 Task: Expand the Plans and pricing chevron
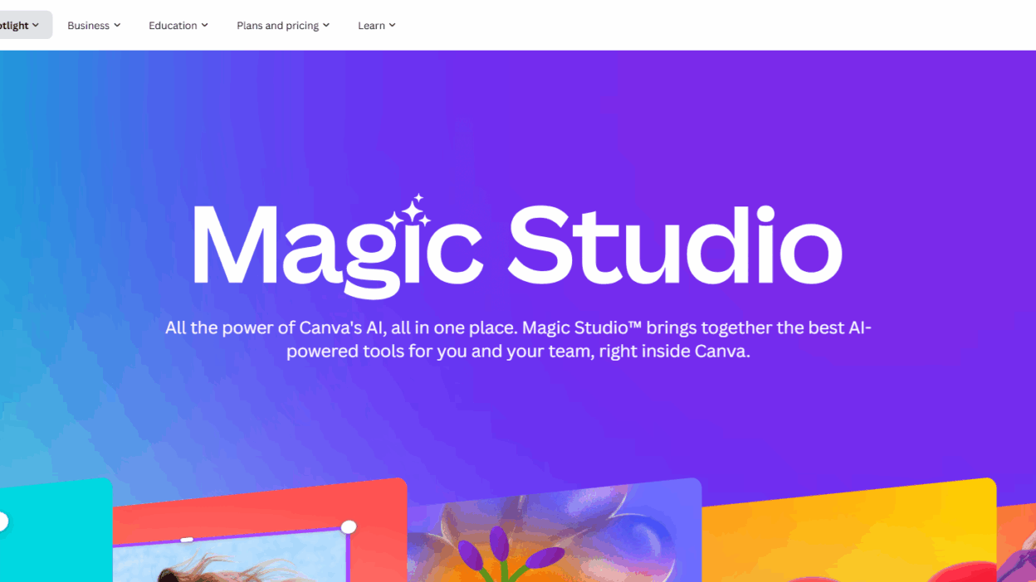tap(326, 25)
